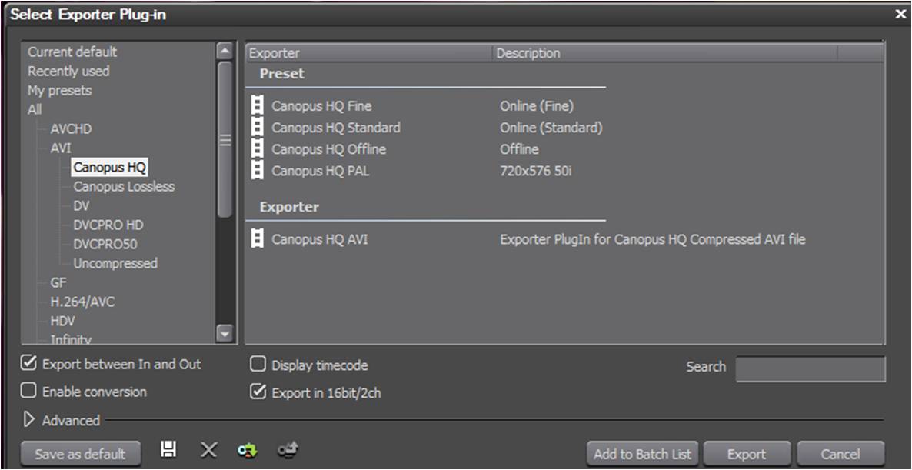Click the import preset icon
912x470 pixels.
coord(247,452)
